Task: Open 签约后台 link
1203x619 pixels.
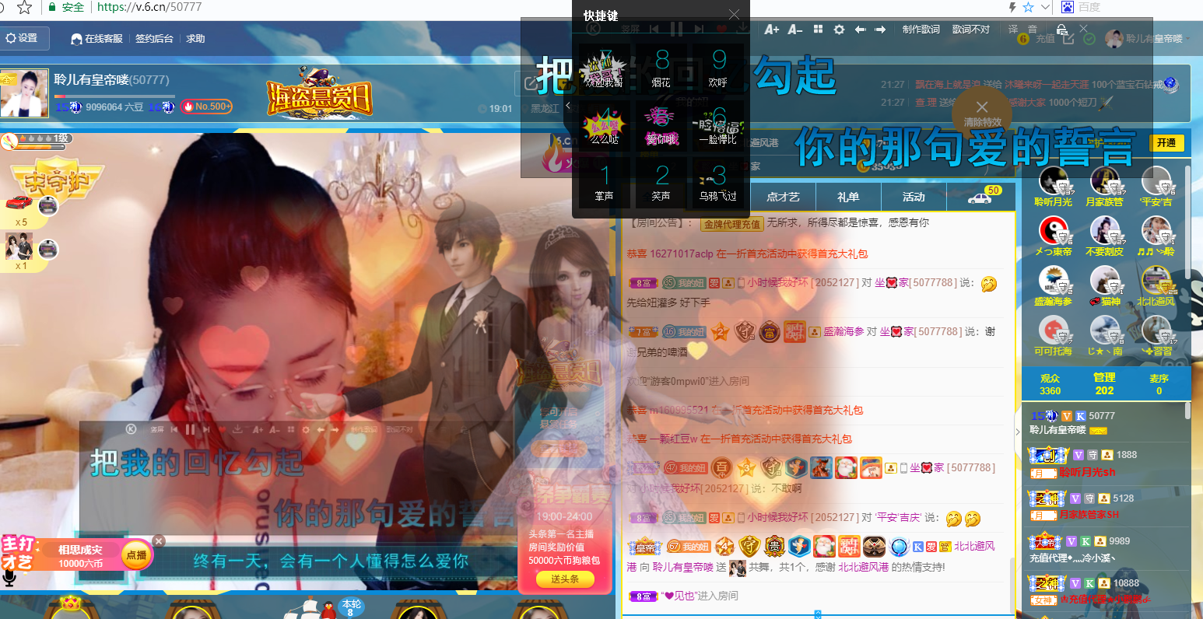Action: (x=154, y=39)
